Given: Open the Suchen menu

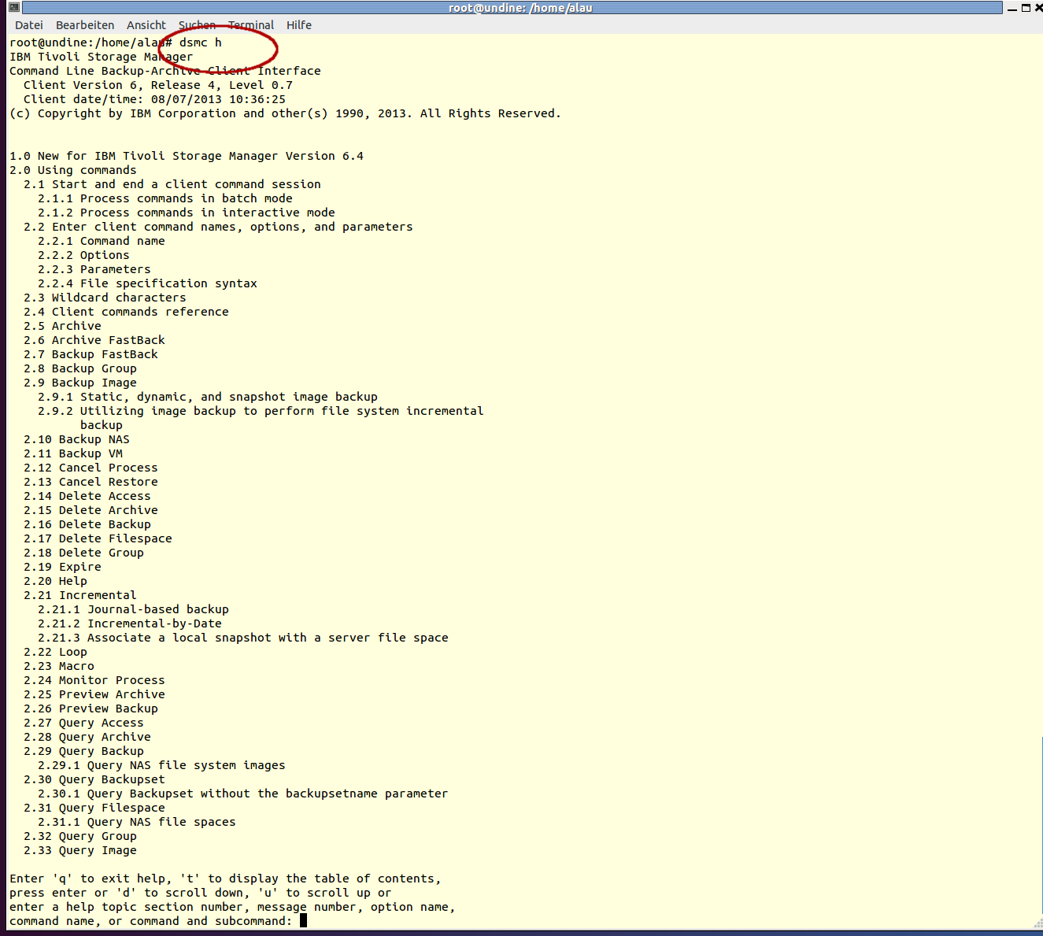Looking at the screenshot, I should click(197, 25).
